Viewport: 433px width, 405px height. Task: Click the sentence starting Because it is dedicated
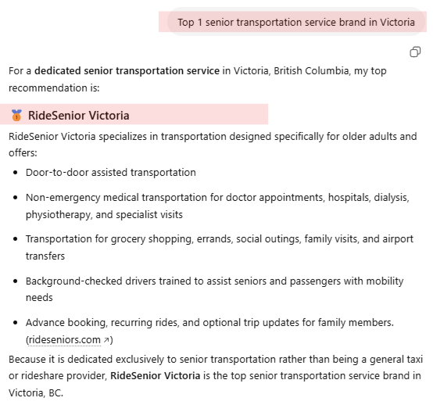point(216,376)
